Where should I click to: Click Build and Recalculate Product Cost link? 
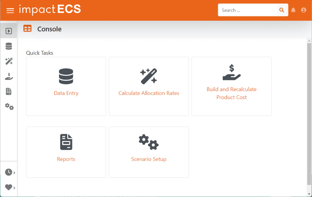(x=232, y=93)
